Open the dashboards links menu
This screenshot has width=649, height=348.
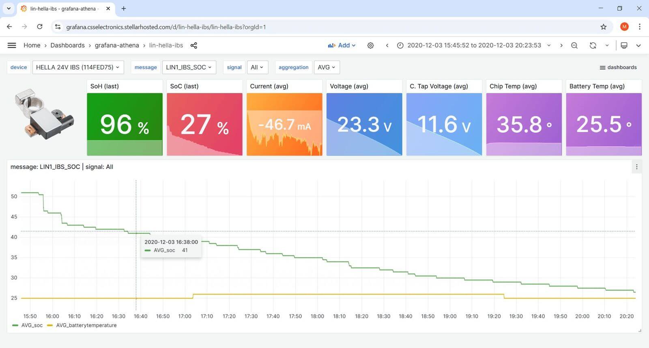click(x=618, y=67)
